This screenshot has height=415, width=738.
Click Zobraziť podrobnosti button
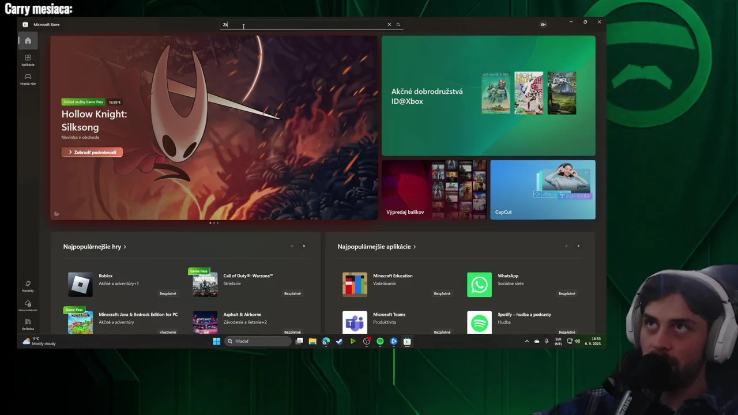92,152
